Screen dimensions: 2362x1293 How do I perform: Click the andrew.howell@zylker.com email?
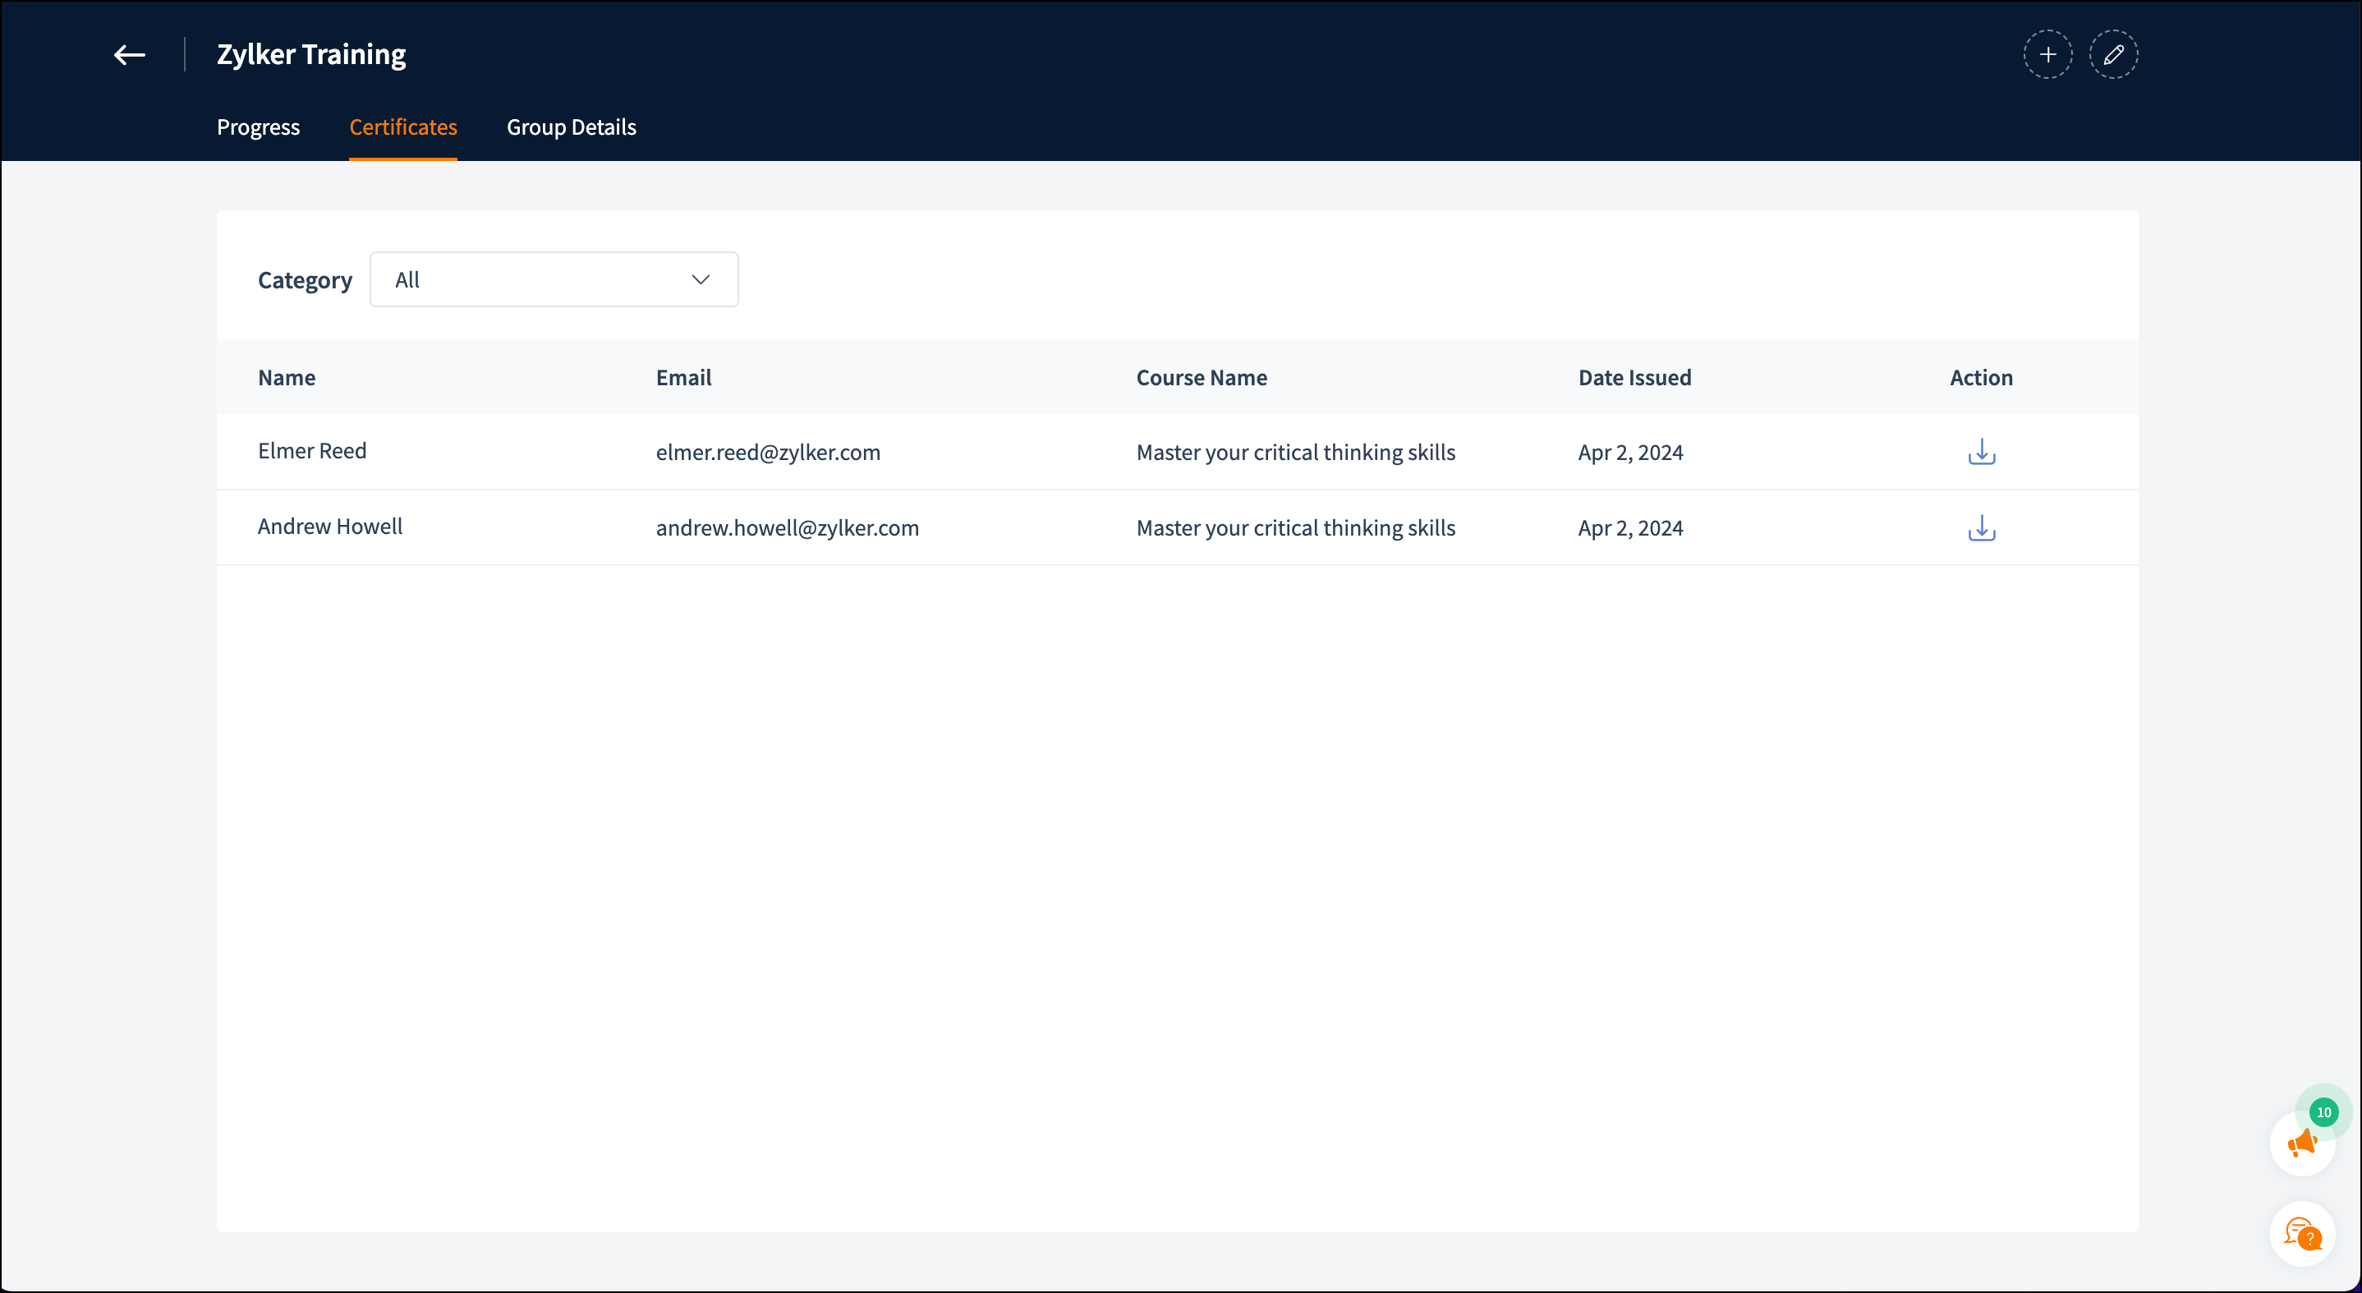coord(787,528)
